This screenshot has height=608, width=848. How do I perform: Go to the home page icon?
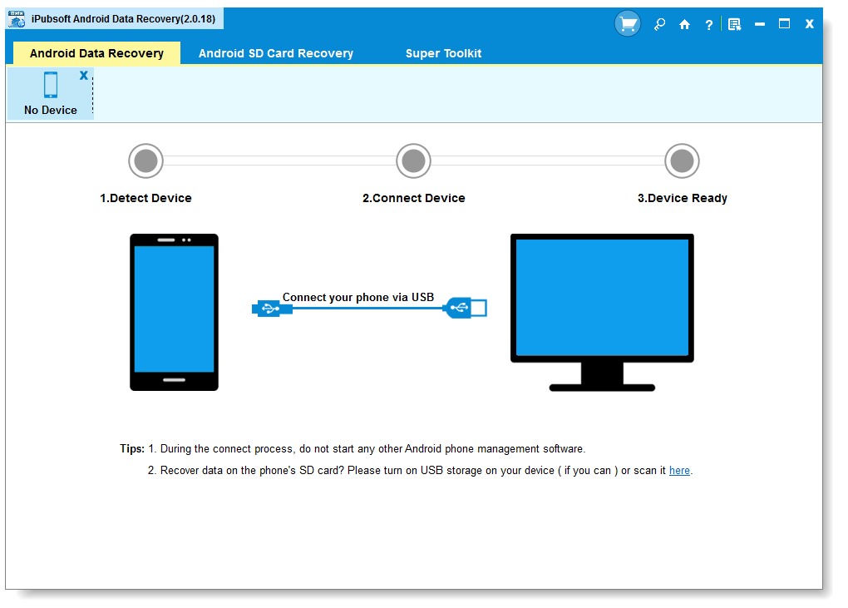[685, 24]
